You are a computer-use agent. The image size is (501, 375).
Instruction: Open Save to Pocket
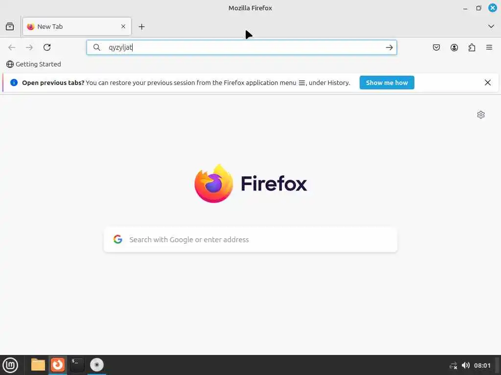(436, 47)
